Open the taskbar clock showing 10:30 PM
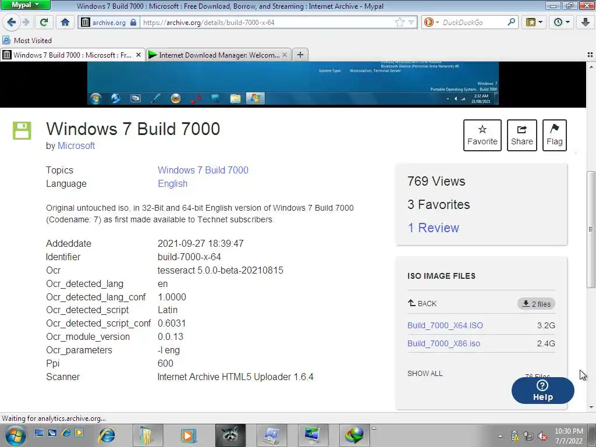The image size is (596, 447). coord(569,436)
